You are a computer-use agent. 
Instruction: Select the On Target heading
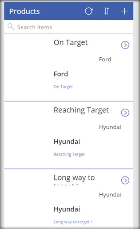71,43
